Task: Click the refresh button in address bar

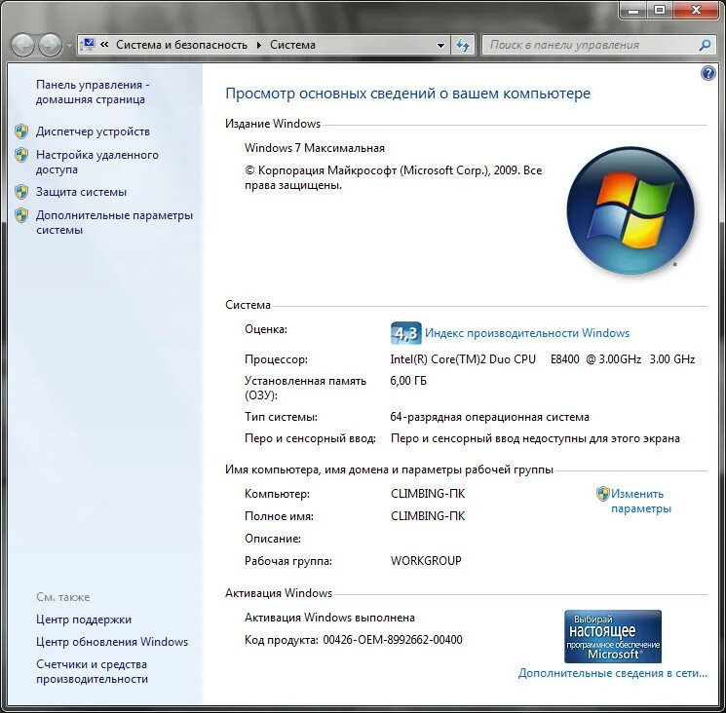Action: click(x=463, y=45)
